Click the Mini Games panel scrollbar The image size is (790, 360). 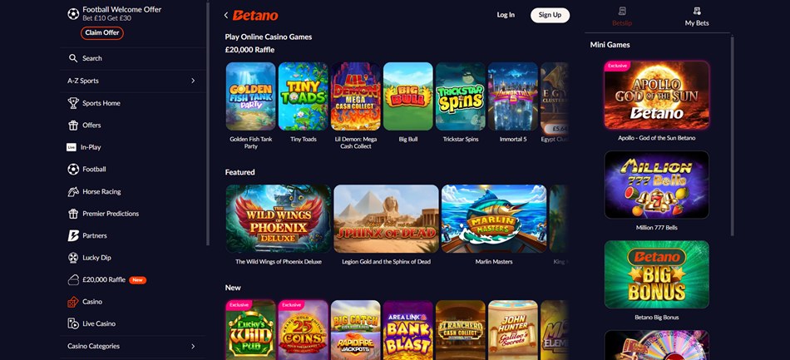tap(732, 136)
